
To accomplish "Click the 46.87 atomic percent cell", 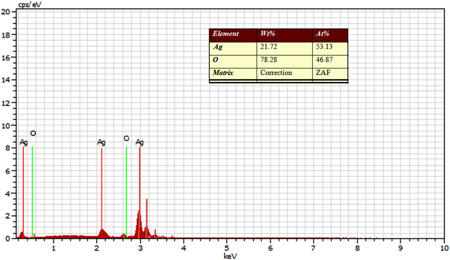I will [x=324, y=60].
